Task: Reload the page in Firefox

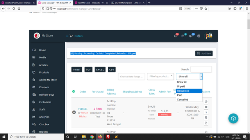Action: 14,9
